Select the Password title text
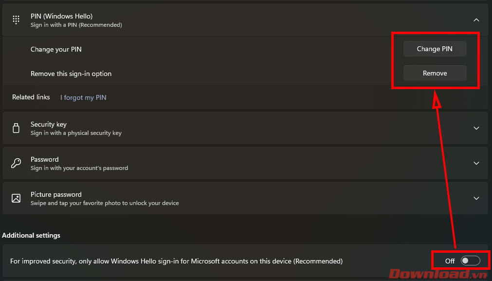The width and height of the screenshot is (492, 281). [44, 159]
